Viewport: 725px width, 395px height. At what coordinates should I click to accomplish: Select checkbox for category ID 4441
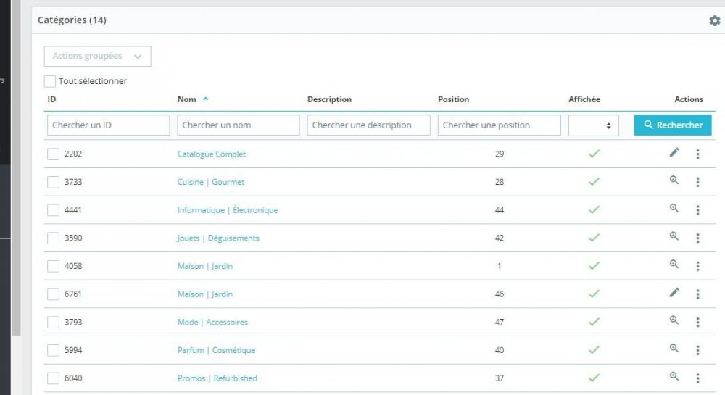pos(53,210)
